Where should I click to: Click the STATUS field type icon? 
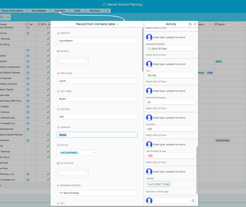[x=58, y=145]
